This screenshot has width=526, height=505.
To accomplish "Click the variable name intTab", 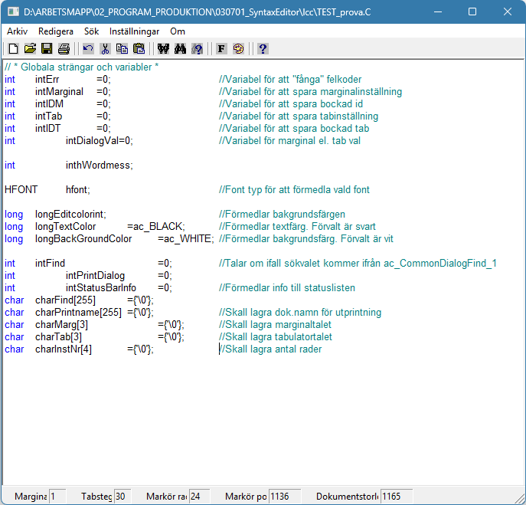I will coord(49,116).
